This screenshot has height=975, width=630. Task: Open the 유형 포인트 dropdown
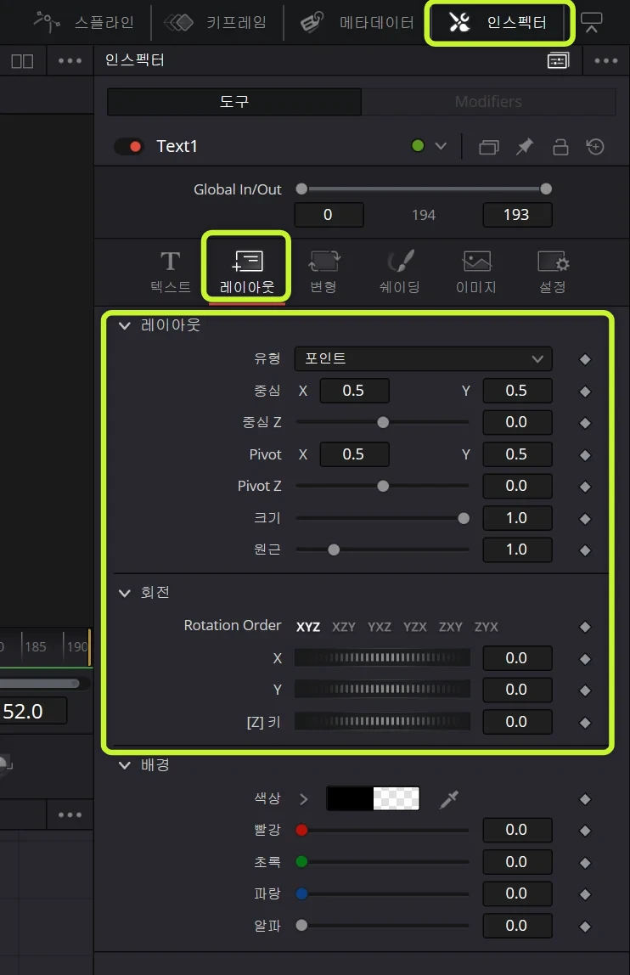[423, 358]
